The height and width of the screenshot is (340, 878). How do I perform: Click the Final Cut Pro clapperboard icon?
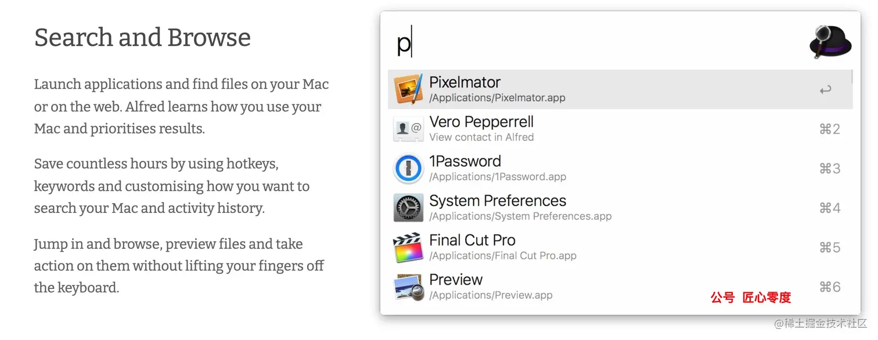coord(408,247)
